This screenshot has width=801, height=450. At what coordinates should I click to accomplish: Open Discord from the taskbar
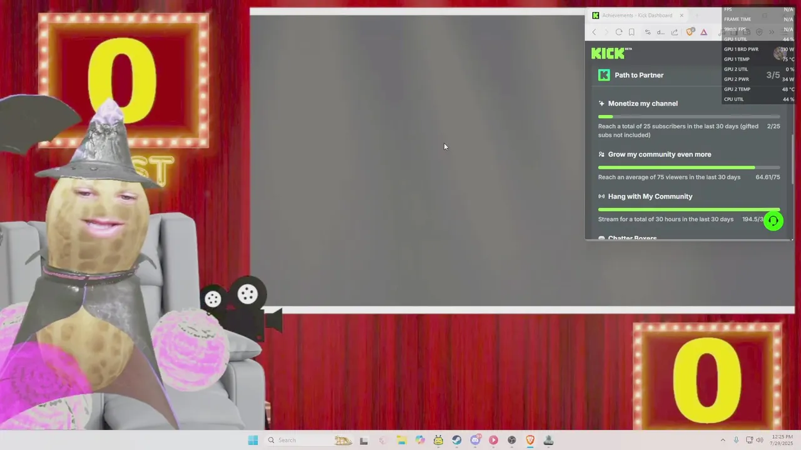pyautogui.click(x=475, y=440)
